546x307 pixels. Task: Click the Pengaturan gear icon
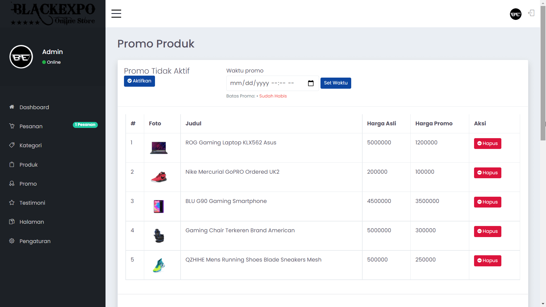[12, 241]
